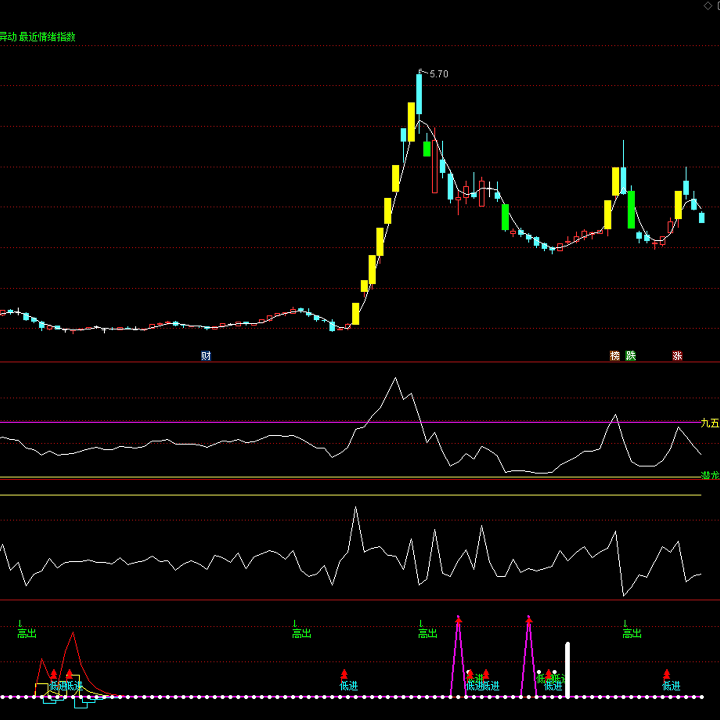Click the rightmost 高出 sell signal marker
Screen dimensions: 720x720
point(631,633)
